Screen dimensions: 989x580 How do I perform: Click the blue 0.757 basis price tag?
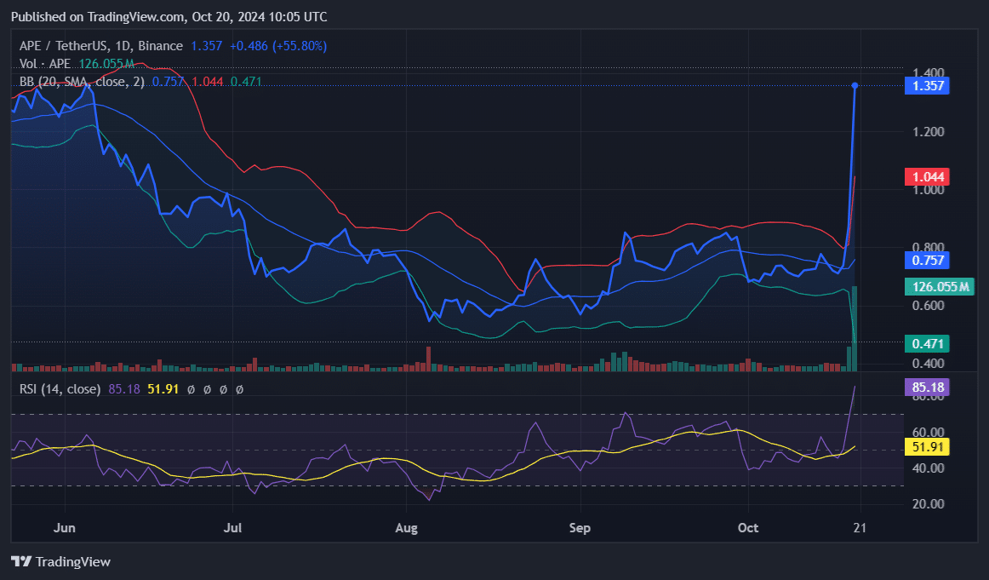click(929, 261)
